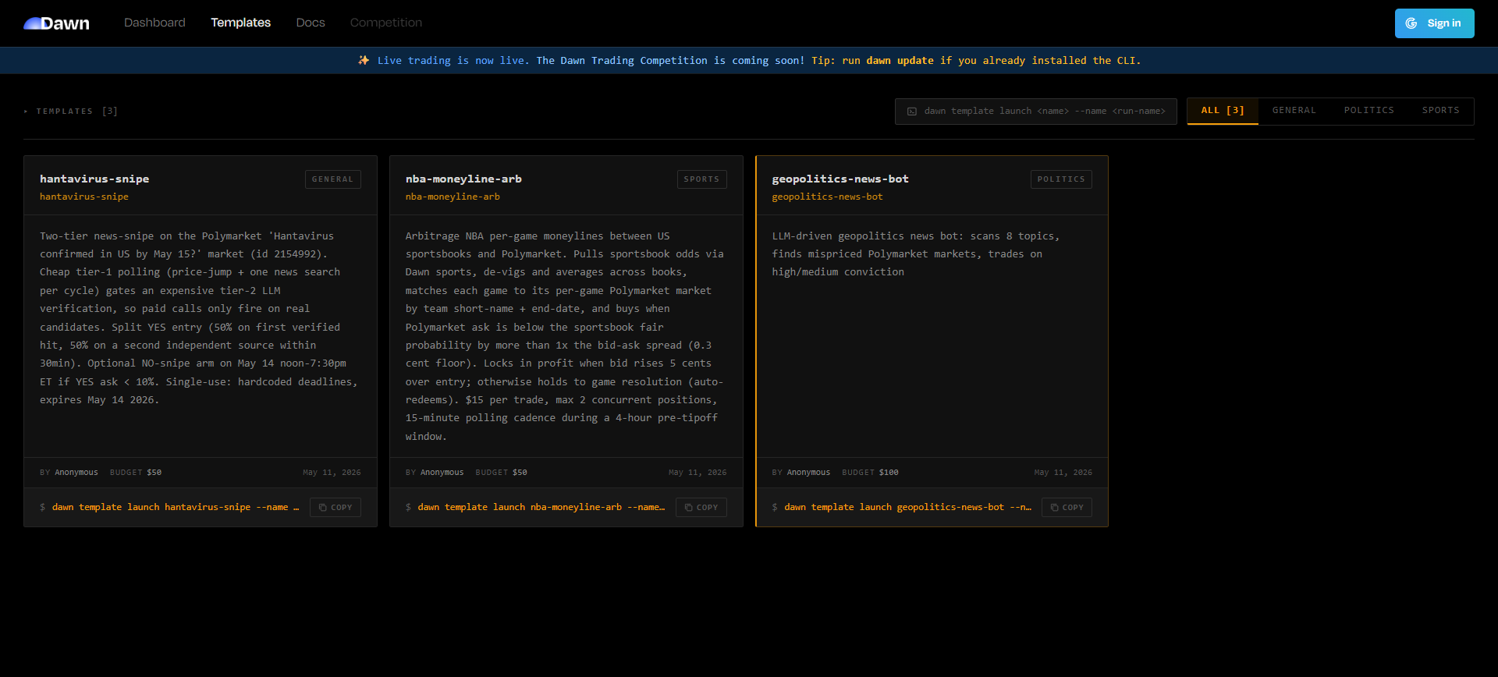
Task: Open the hantavirus-snipe card title
Action: tap(94, 179)
